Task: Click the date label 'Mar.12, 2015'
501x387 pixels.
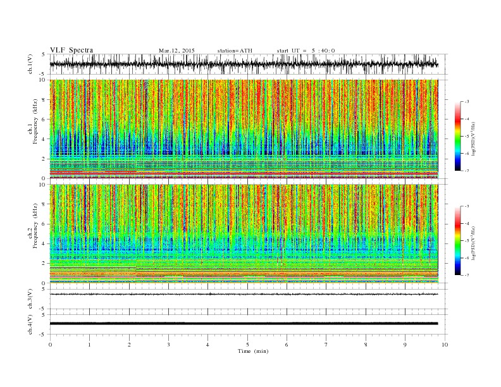Action: tap(176, 51)
